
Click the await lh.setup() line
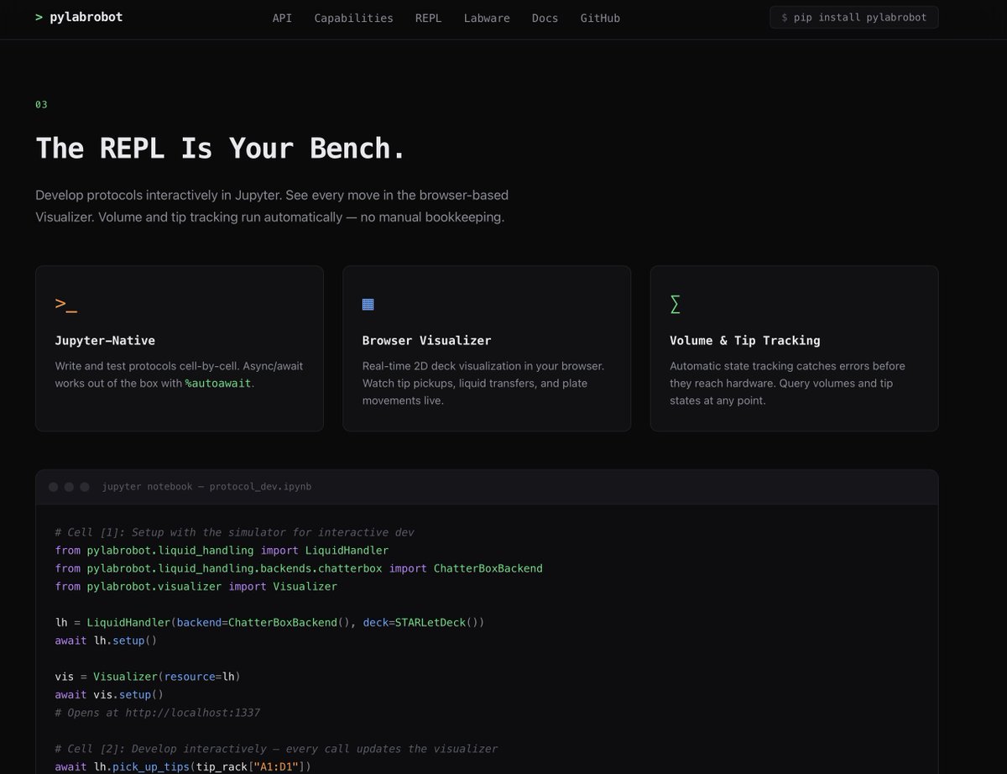point(106,641)
